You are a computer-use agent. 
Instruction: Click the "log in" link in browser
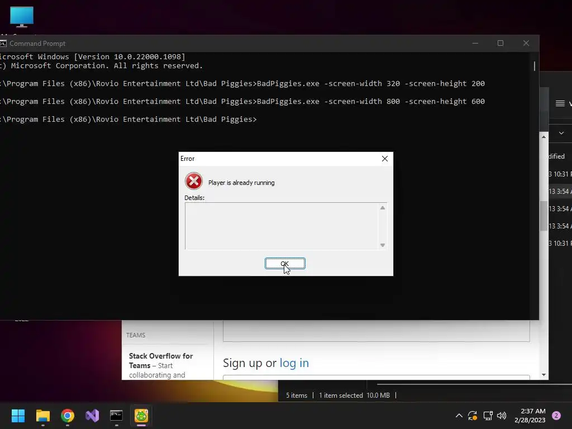(294, 363)
